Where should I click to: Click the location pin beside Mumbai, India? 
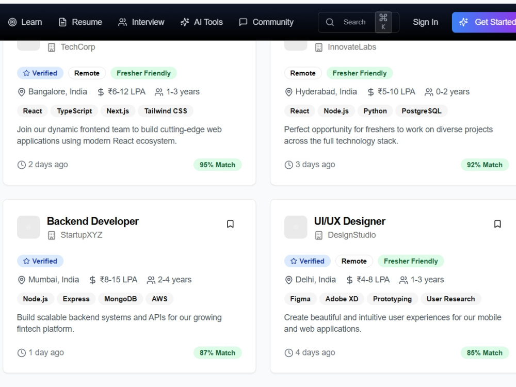[21, 280]
